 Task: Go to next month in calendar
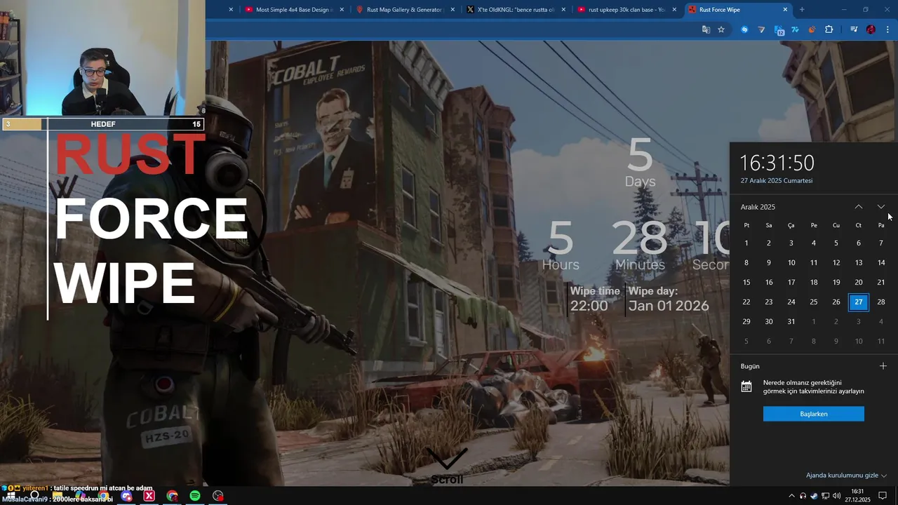click(x=881, y=207)
